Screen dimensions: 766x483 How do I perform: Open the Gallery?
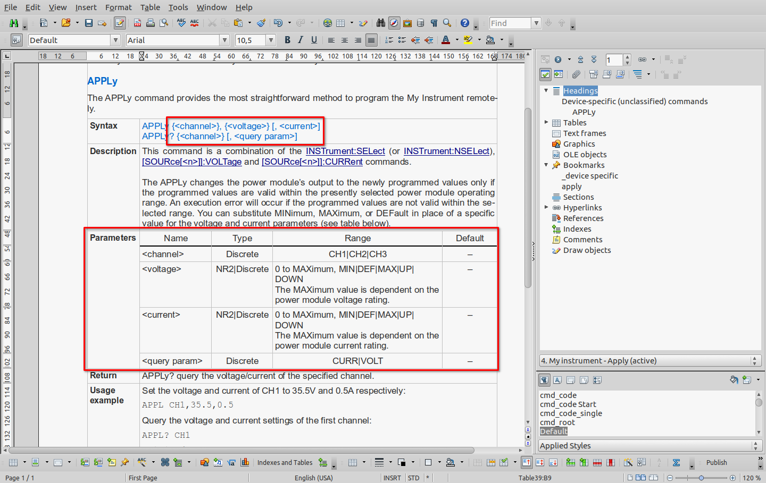pos(407,23)
